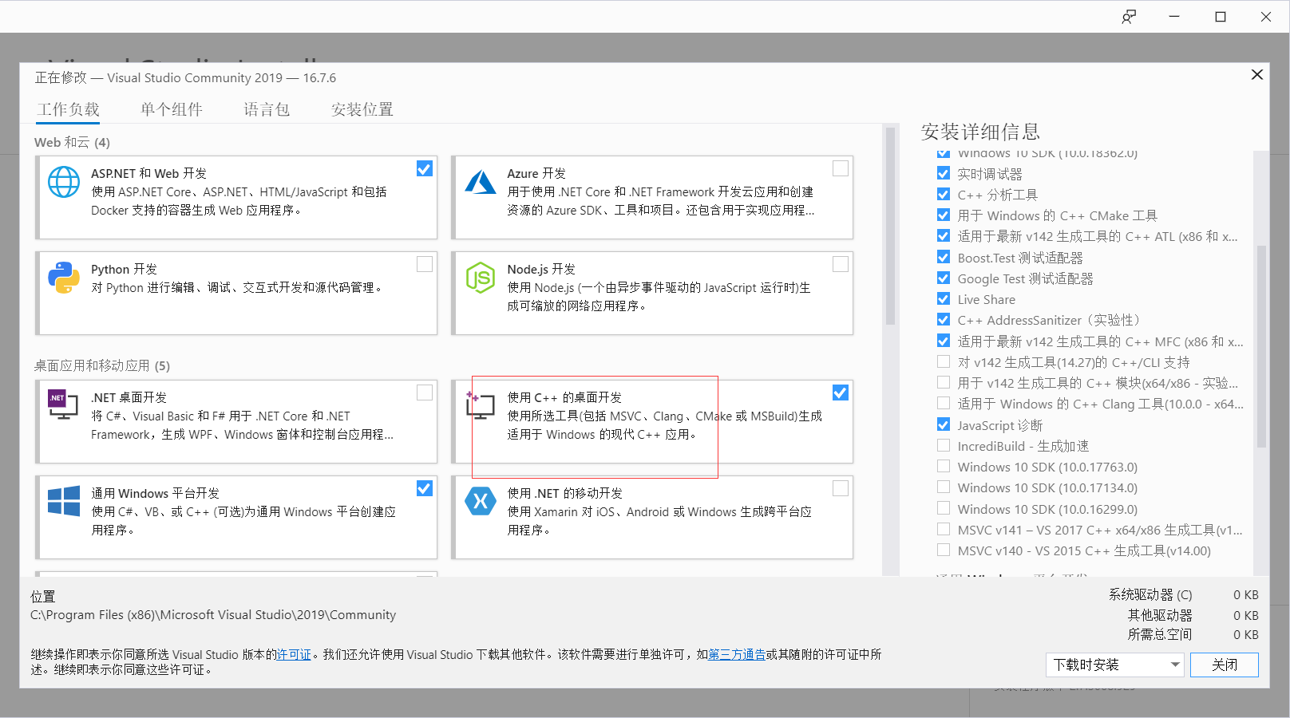The height and width of the screenshot is (718, 1290).
Task: Check Windows 10 SDK (10.0.17134.0)
Action: 944,487
